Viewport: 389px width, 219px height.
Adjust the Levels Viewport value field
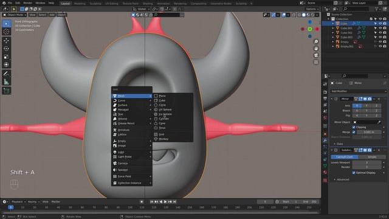click(x=367, y=162)
